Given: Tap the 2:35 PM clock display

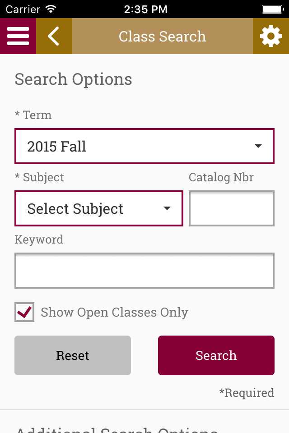Looking at the screenshot, I should [x=145, y=9].
